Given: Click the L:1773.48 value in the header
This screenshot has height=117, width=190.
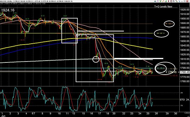Looking at the screenshot, I should (37, 1).
